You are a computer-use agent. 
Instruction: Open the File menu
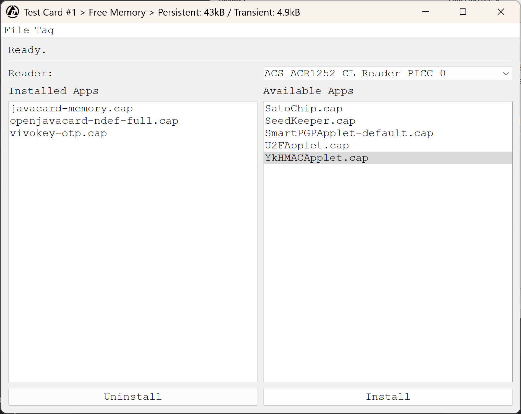click(17, 30)
